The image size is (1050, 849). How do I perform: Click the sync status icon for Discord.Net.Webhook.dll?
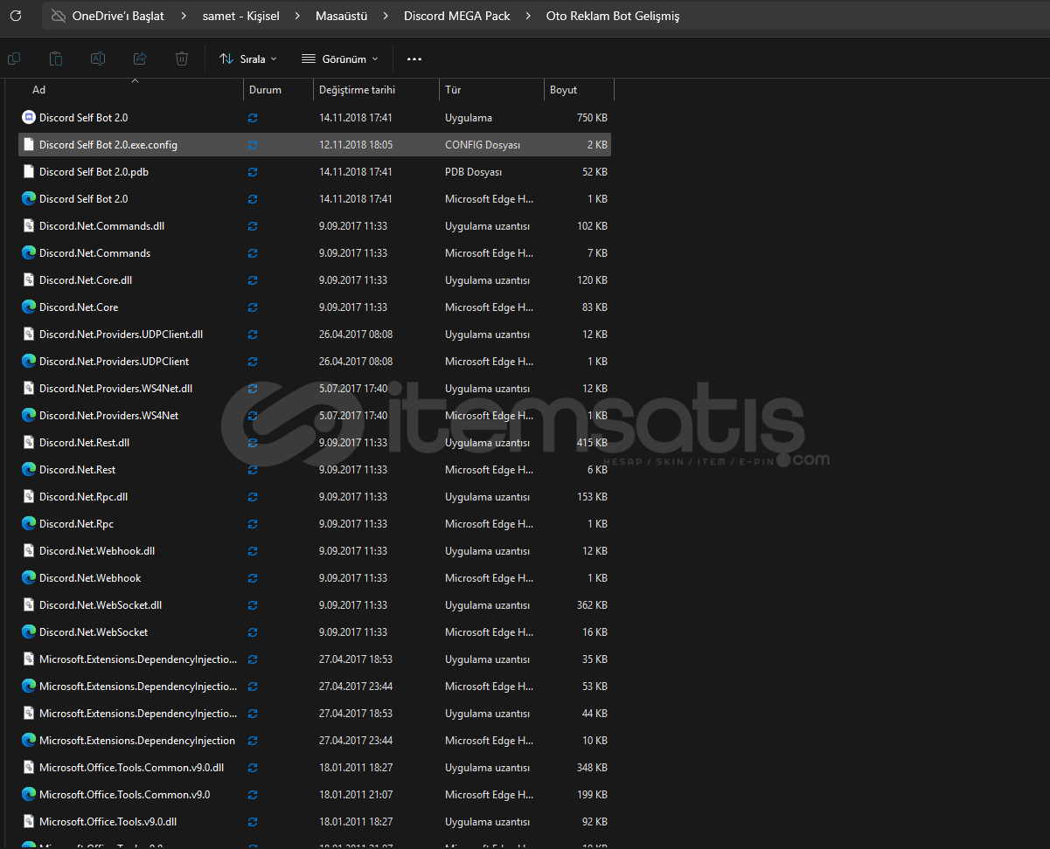click(x=253, y=551)
